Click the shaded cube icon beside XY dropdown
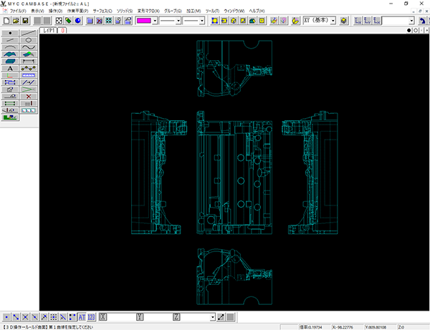This screenshot has height=330, width=430. (x=343, y=21)
